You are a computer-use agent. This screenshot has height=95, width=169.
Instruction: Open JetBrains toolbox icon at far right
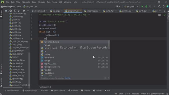pyautogui.click(x=168, y=7)
